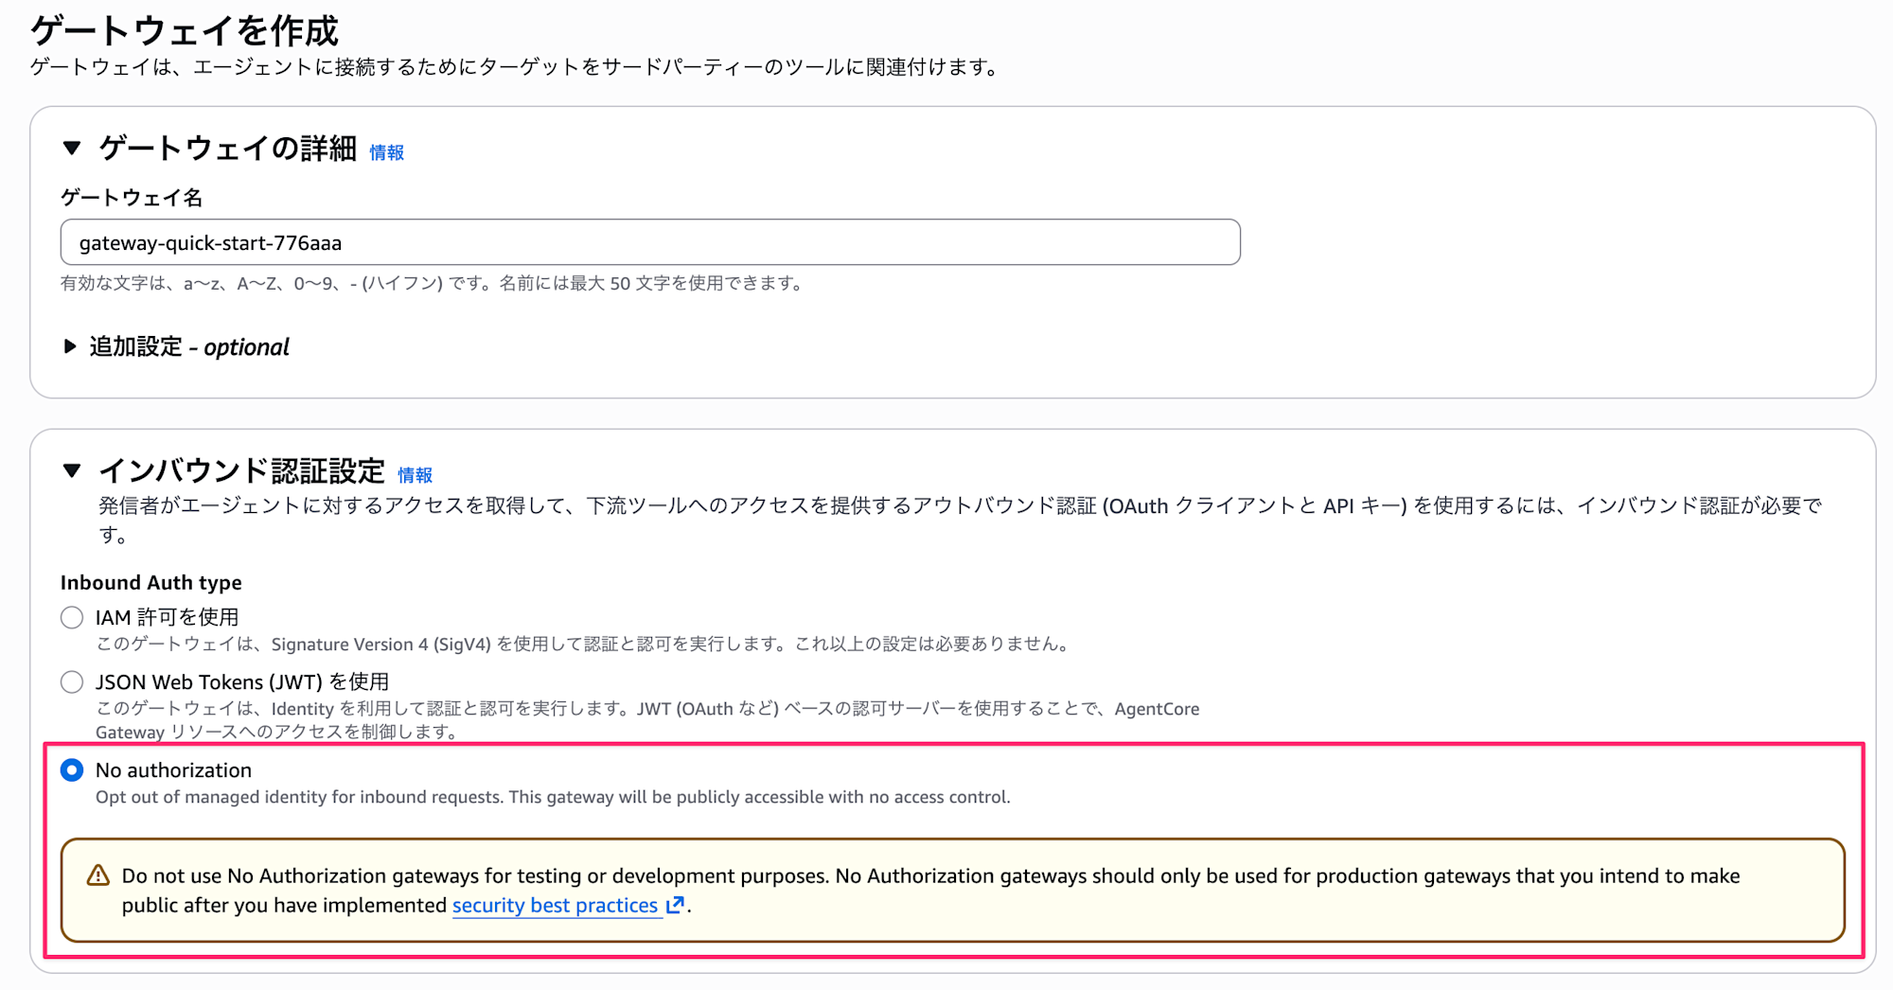Click the "IAM 許可を使用" option label text
Image resolution: width=1893 pixels, height=990 pixels.
tap(167, 618)
